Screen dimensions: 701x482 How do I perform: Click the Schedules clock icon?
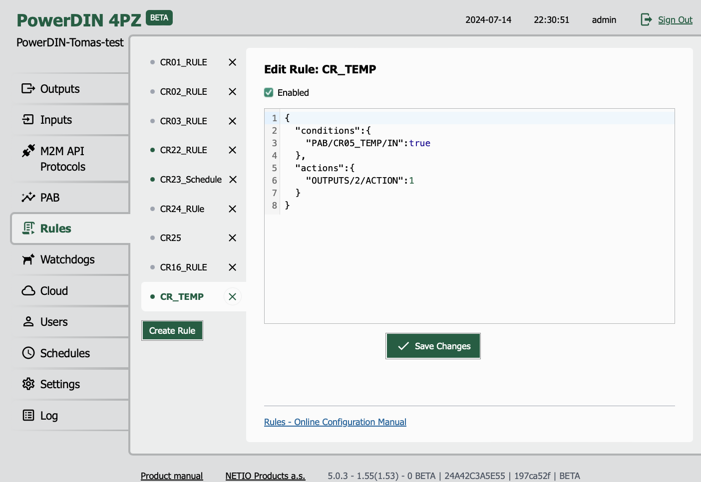click(x=28, y=353)
